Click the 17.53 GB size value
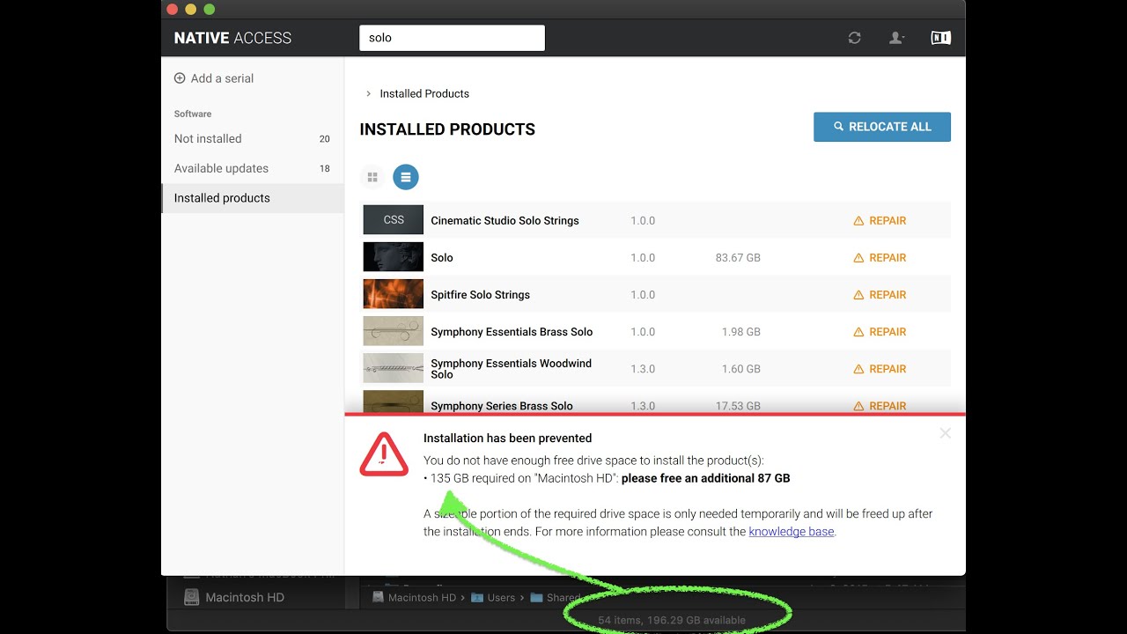Screen dimensions: 1127x634 point(738,406)
